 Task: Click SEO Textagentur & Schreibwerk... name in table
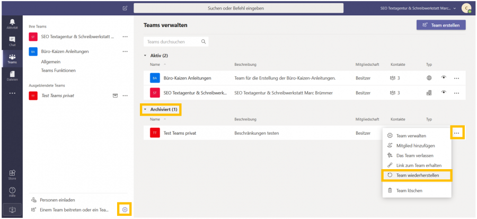(195, 93)
